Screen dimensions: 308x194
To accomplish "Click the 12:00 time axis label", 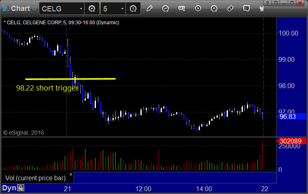I will click(143, 189).
